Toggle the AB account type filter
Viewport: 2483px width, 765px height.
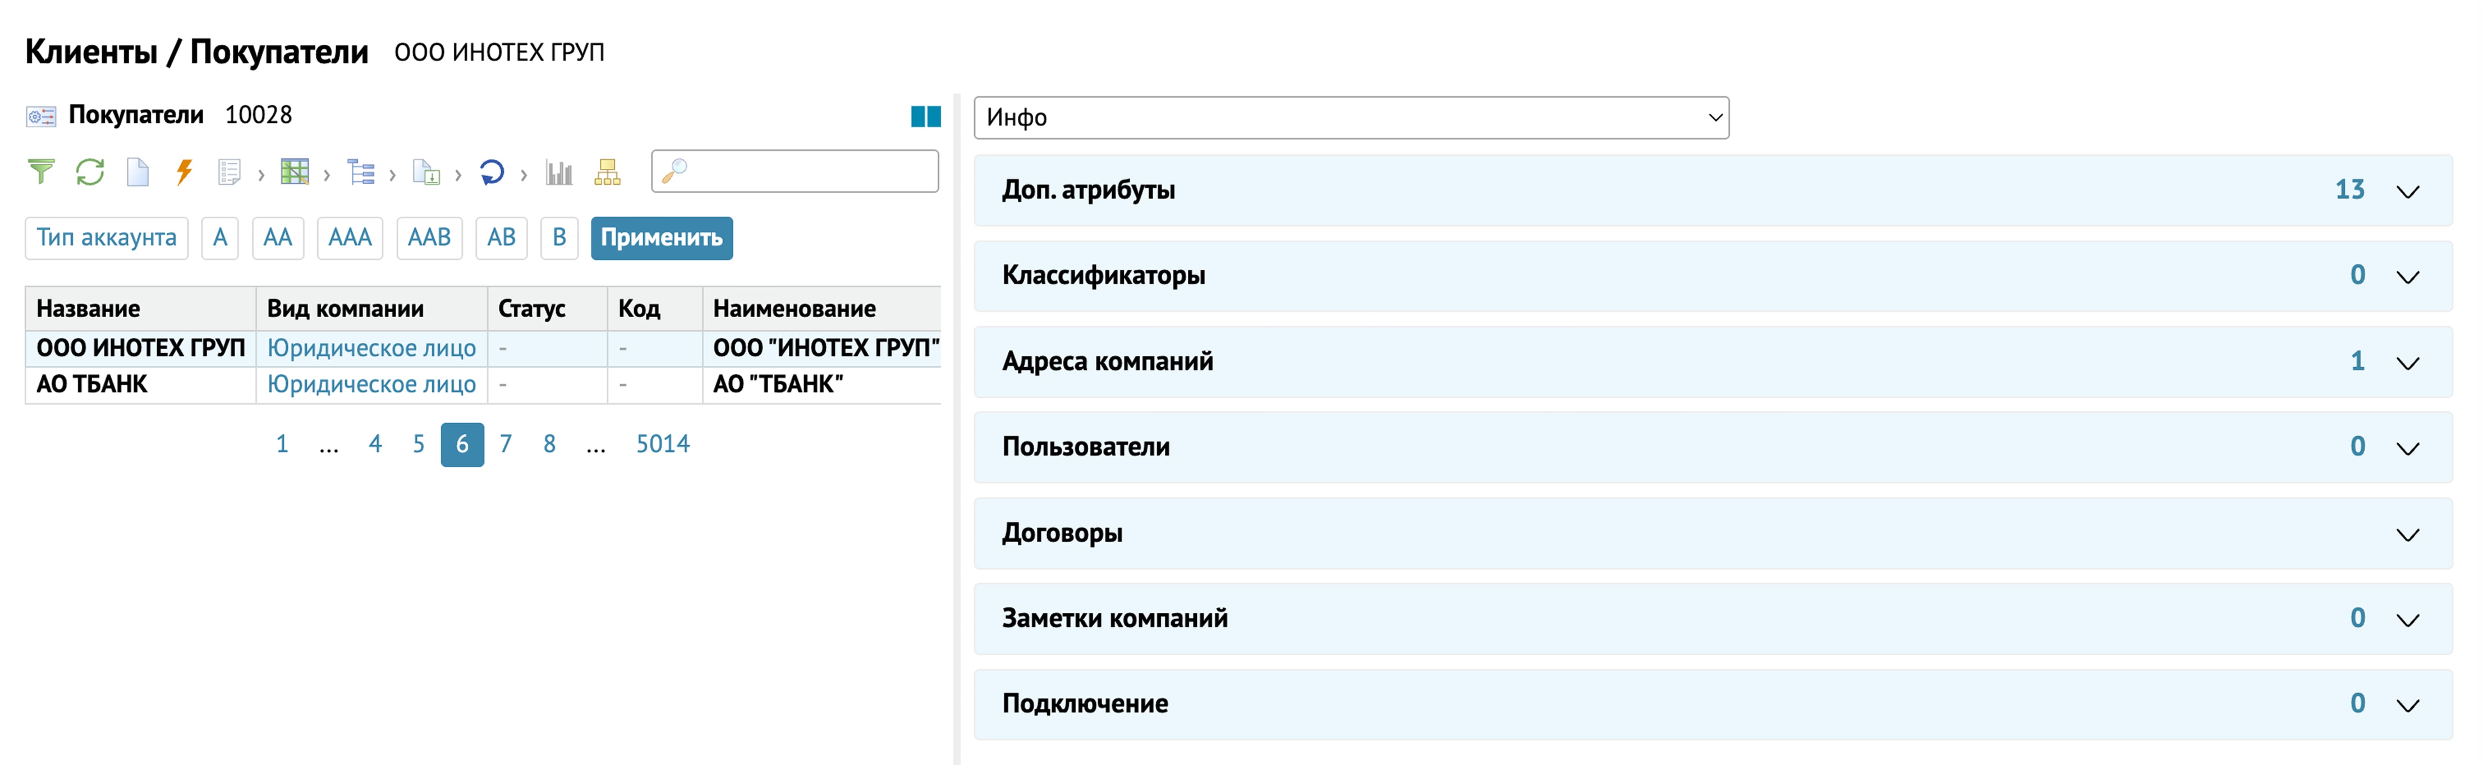pyautogui.click(x=501, y=238)
